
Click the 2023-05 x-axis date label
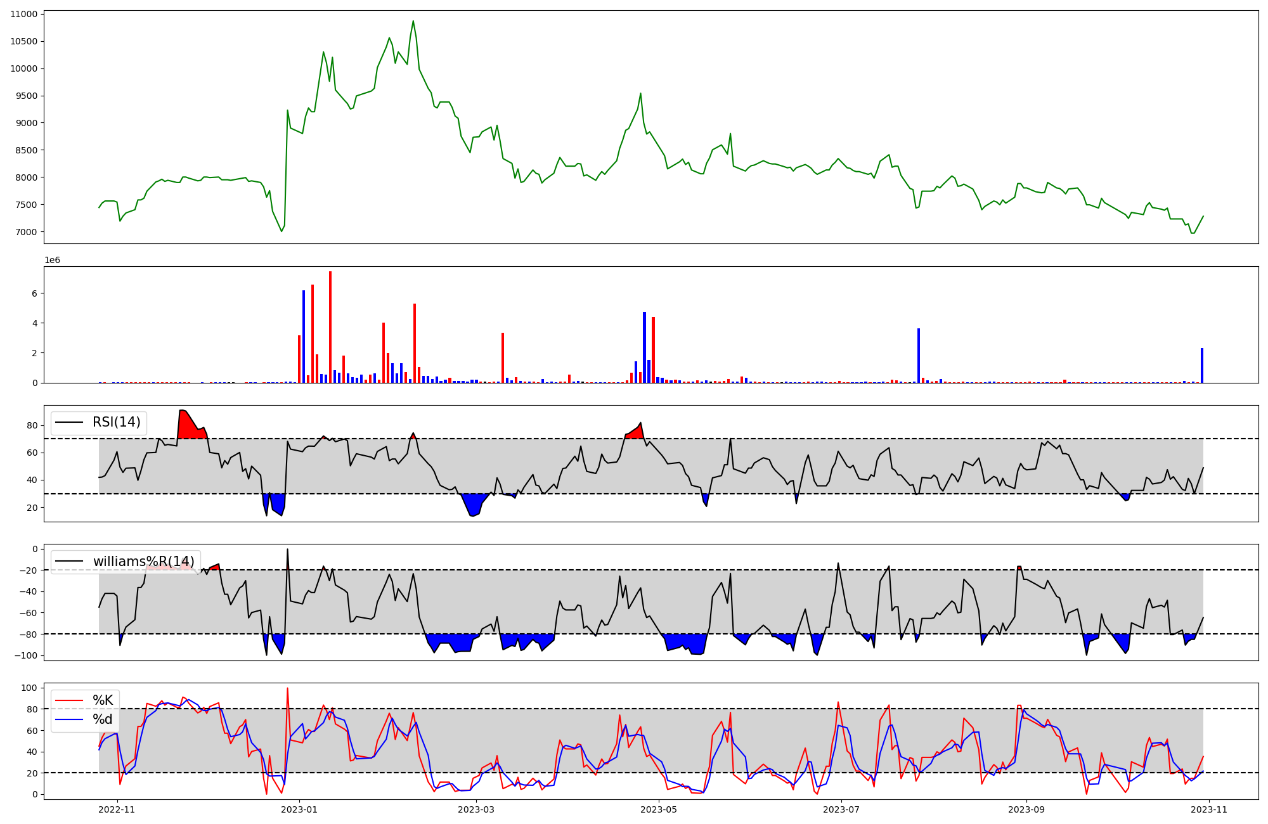coord(659,809)
